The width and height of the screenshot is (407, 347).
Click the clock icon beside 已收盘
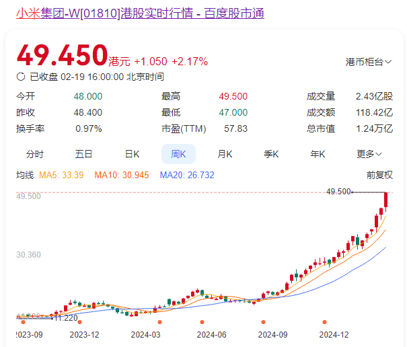[21, 77]
